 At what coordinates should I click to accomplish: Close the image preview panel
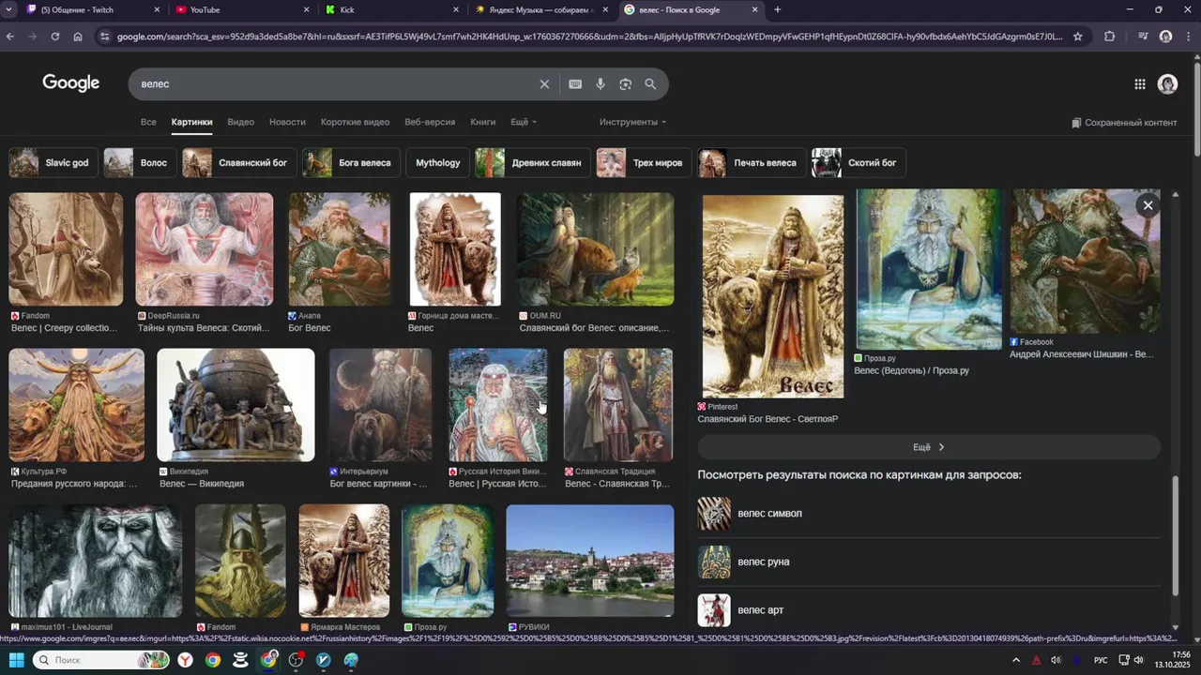[1148, 205]
